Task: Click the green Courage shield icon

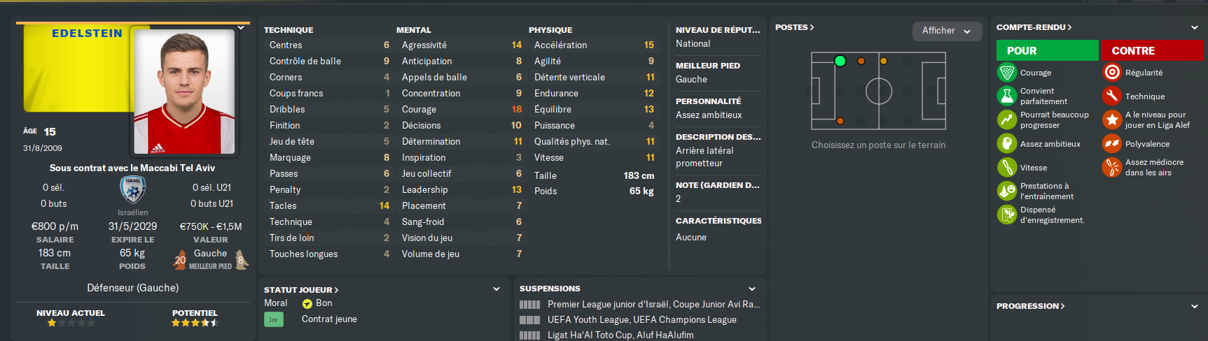Action: (1007, 73)
